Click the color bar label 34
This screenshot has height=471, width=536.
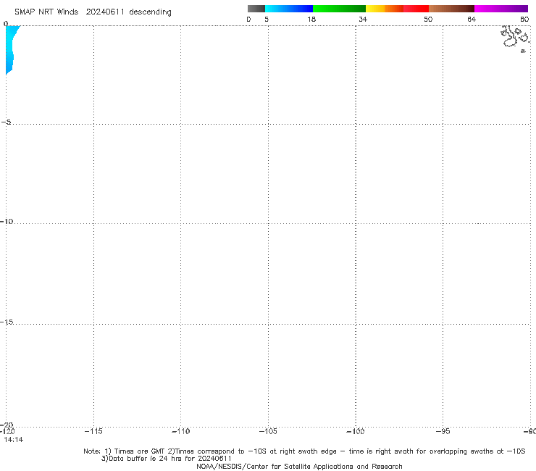[x=363, y=19]
